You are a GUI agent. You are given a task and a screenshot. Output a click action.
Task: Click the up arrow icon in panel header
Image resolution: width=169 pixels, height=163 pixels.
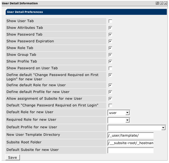click(x=165, y=4)
